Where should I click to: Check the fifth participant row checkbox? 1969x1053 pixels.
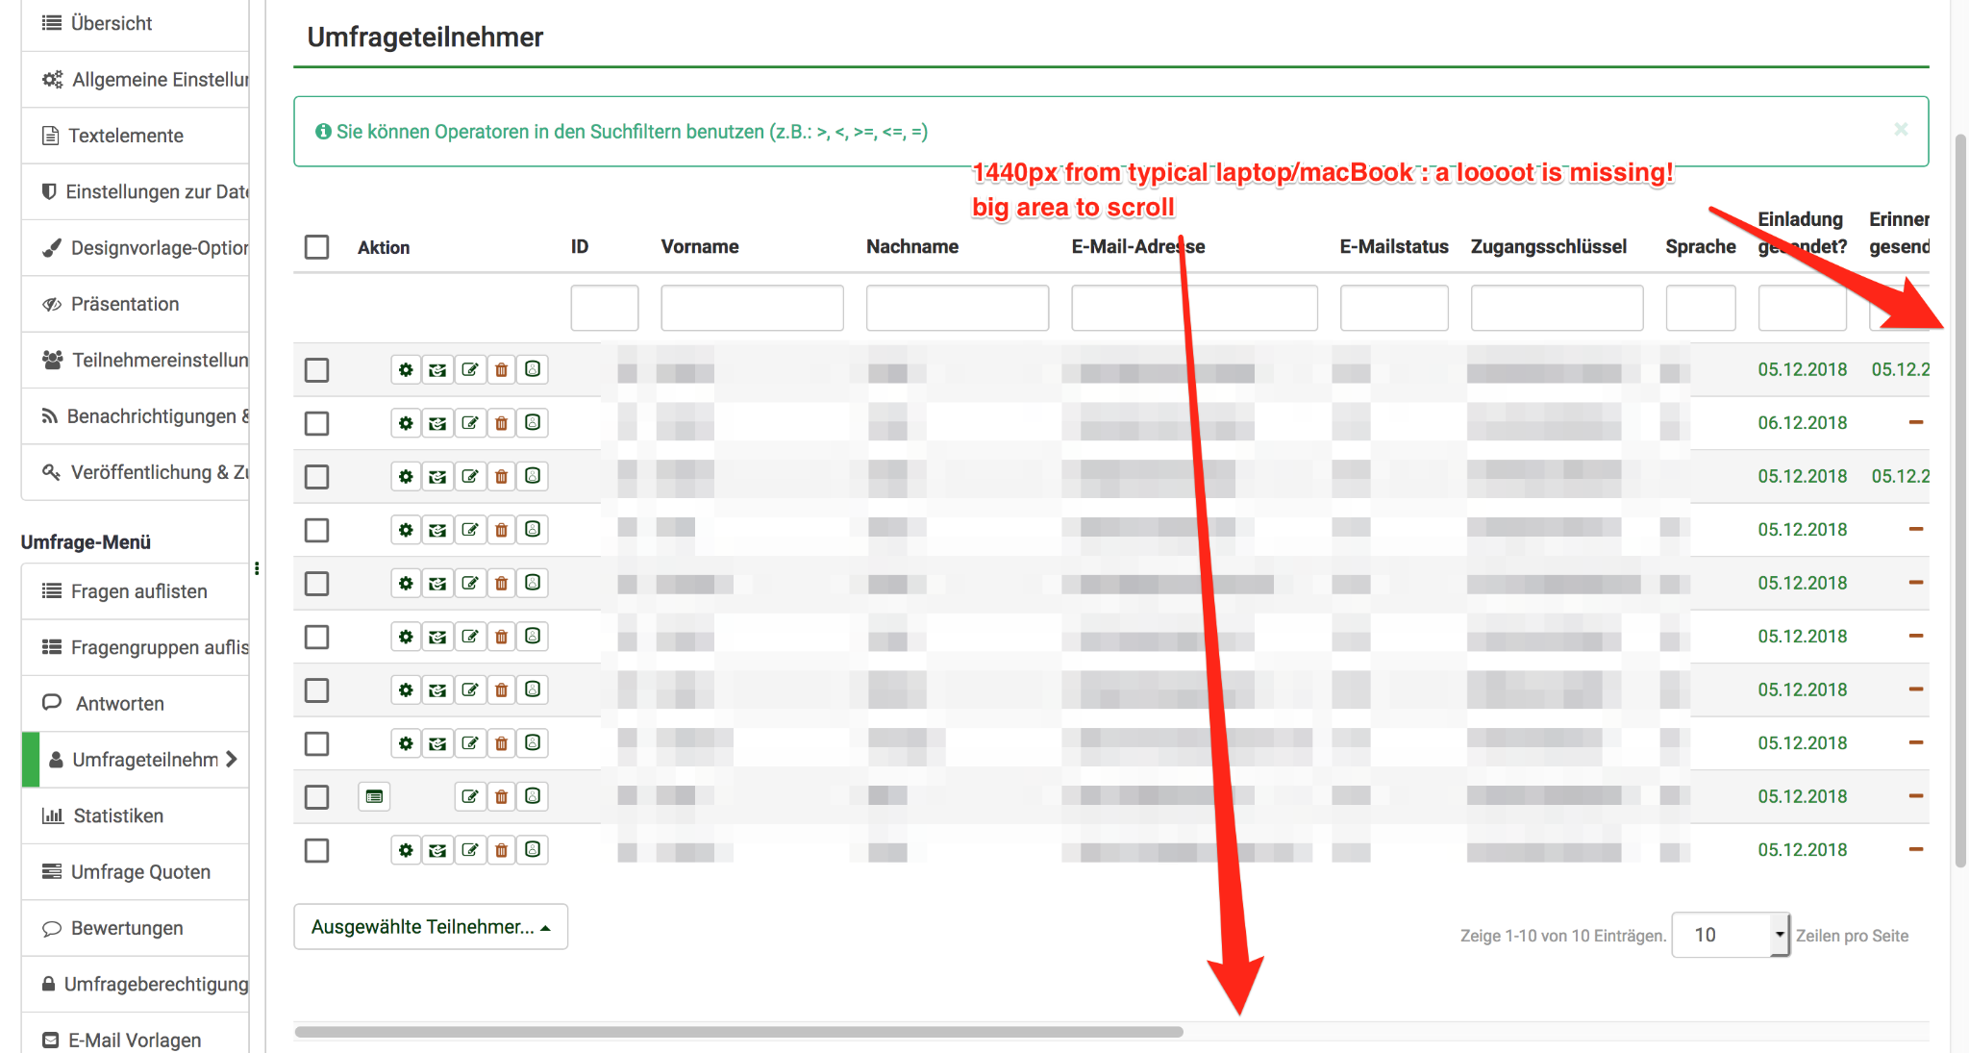pyautogui.click(x=316, y=584)
